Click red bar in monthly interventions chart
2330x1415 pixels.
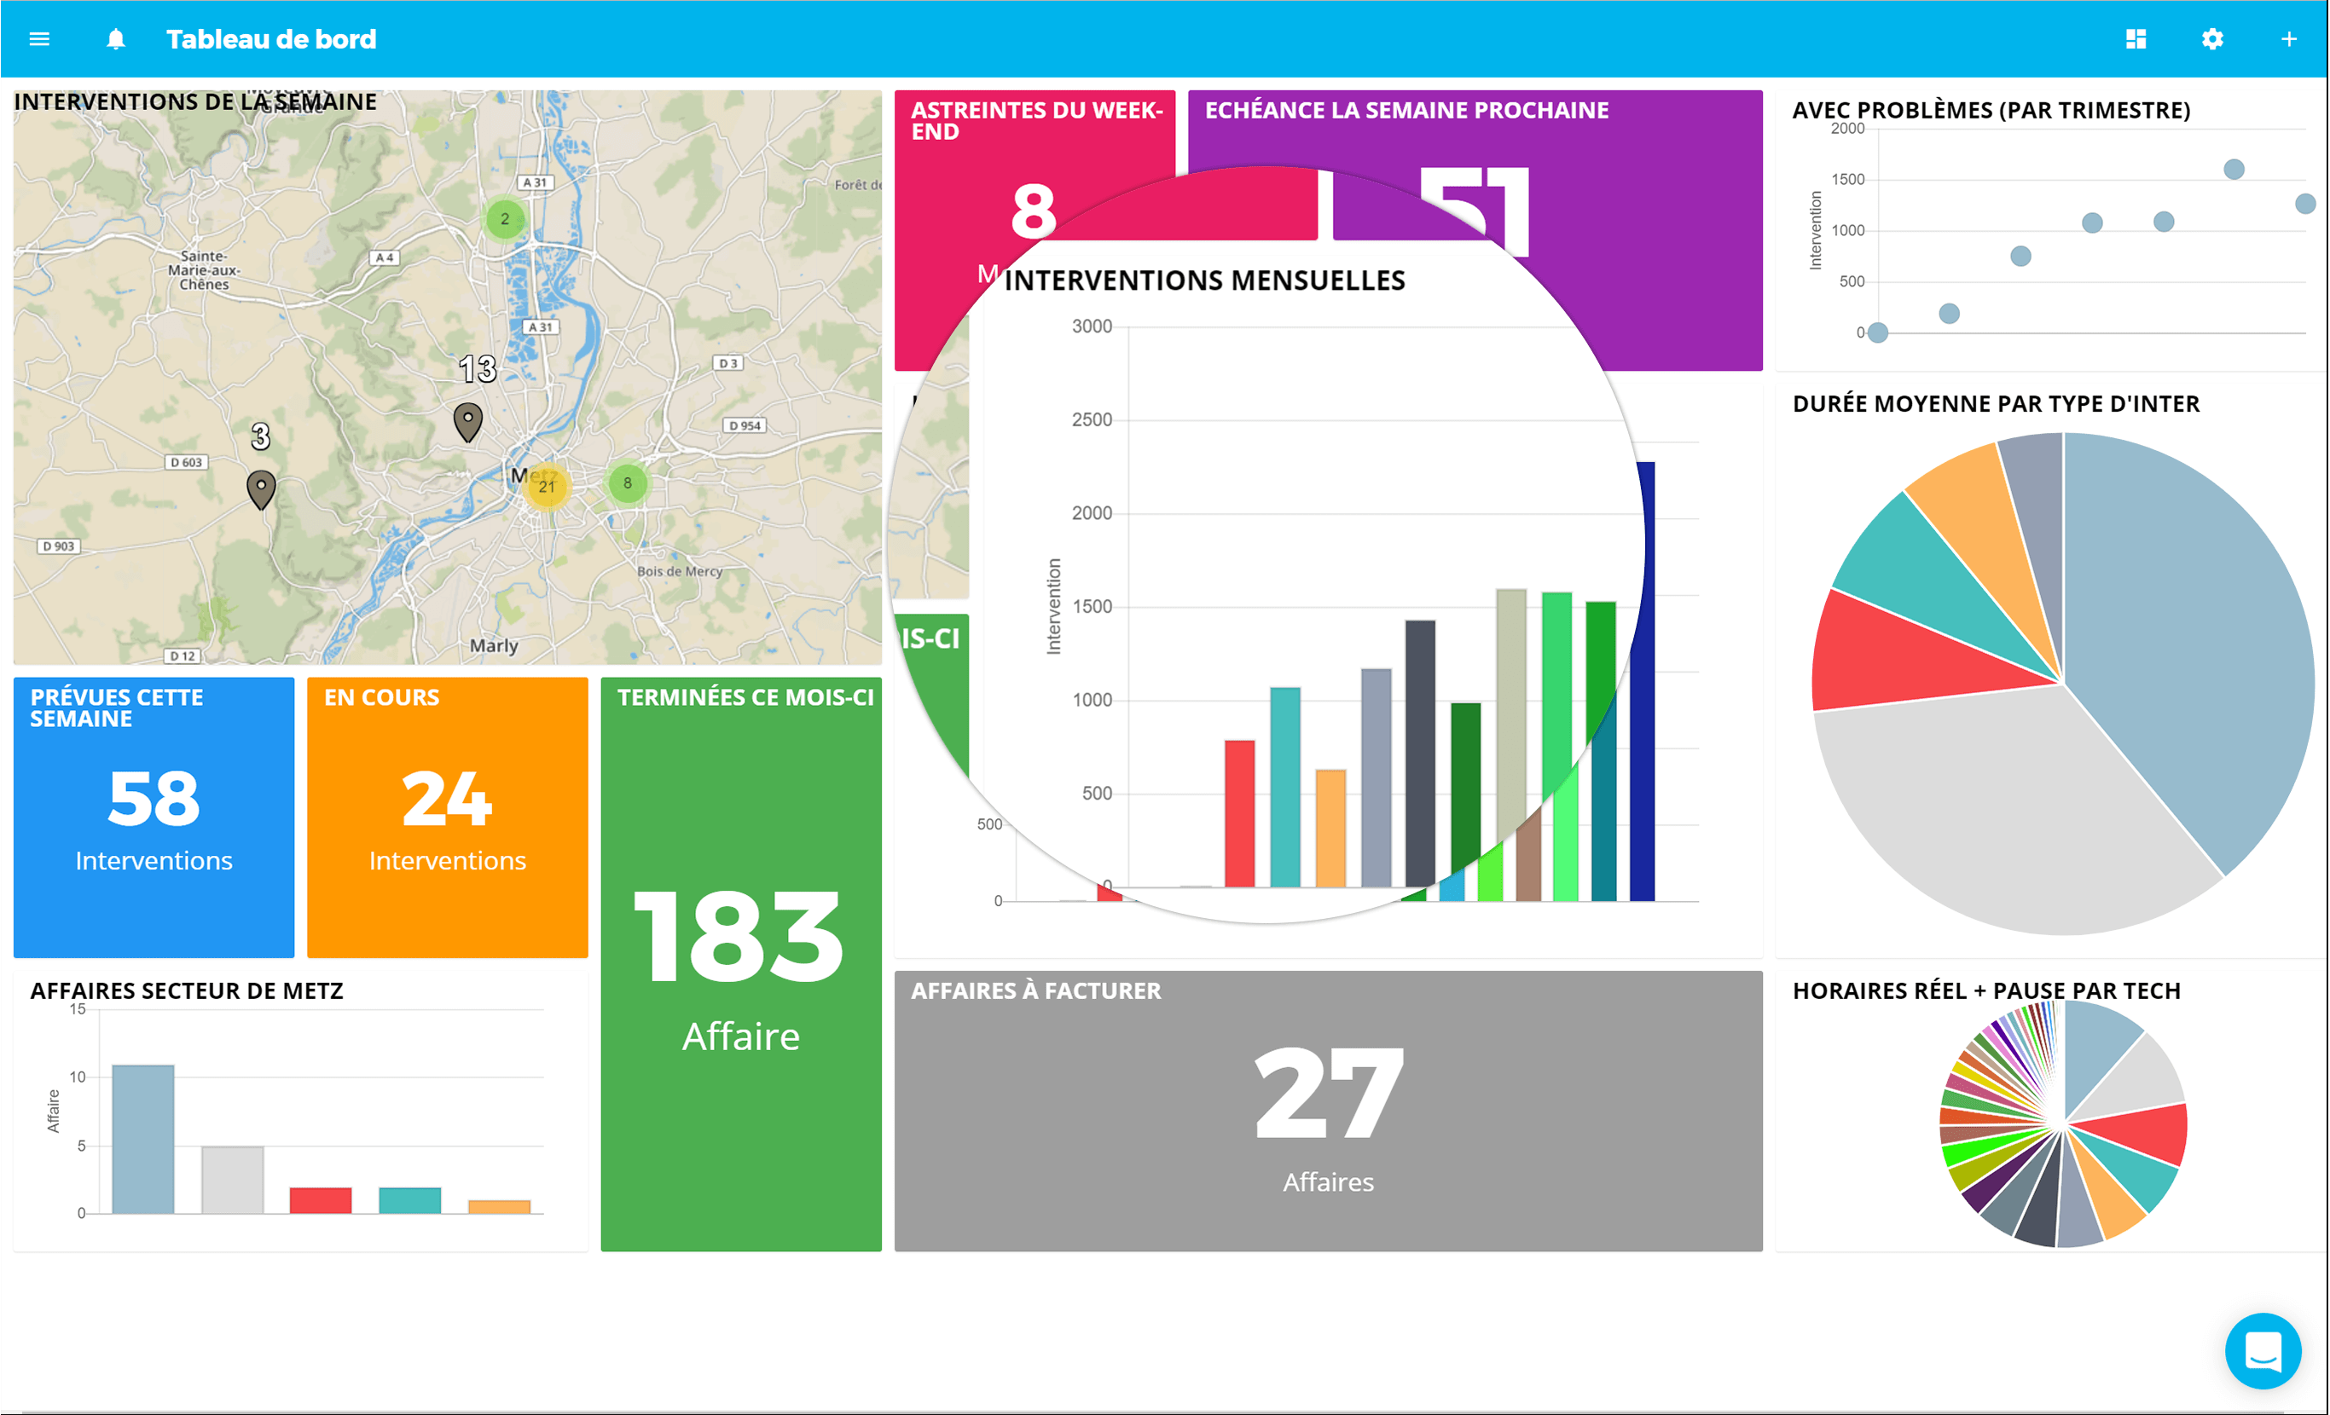point(1240,814)
